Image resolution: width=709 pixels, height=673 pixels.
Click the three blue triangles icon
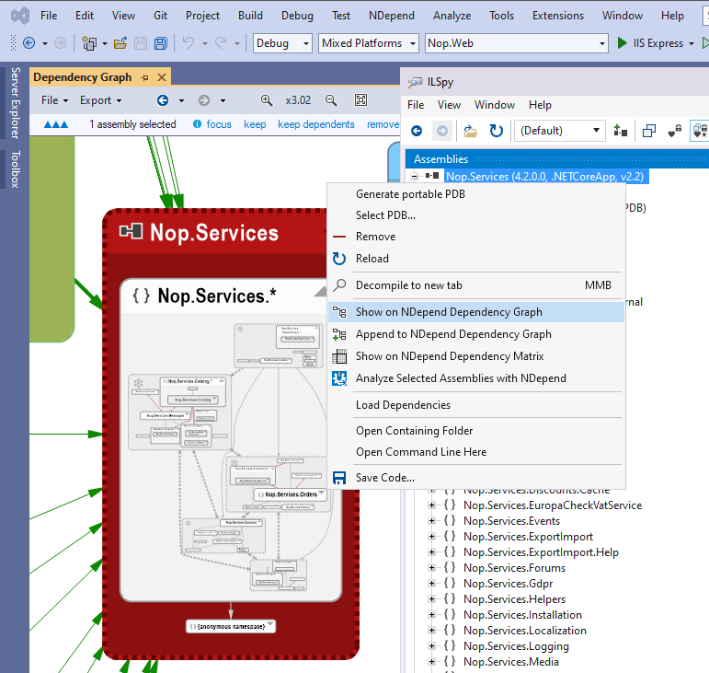pos(55,124)
